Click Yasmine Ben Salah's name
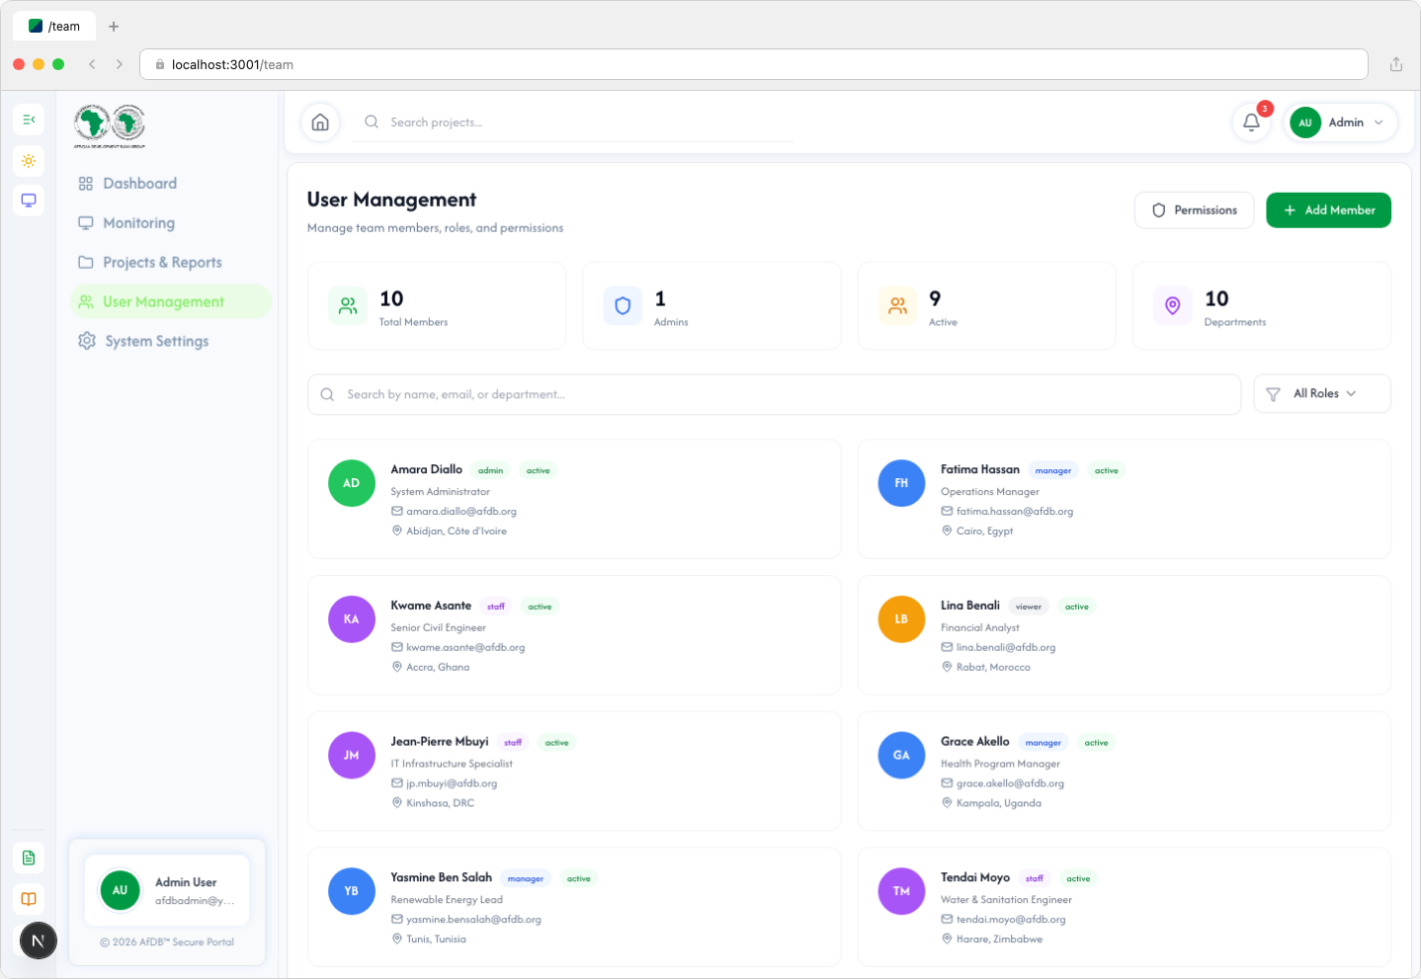Viewport: 1421px width, 979px height. 441,877
